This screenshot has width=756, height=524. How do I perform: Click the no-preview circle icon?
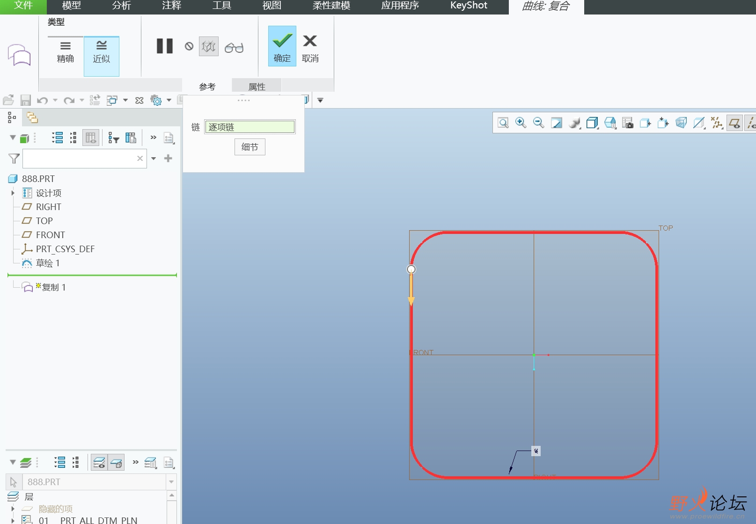click(189, 46)
